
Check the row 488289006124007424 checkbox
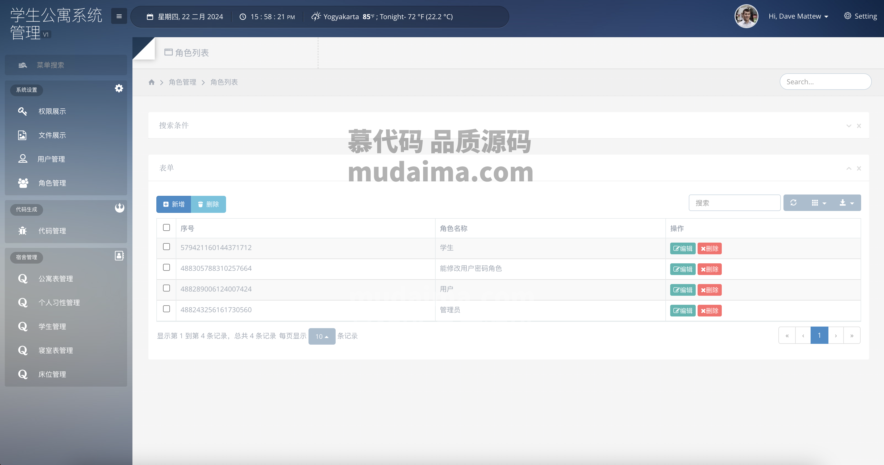coord(166,288)
